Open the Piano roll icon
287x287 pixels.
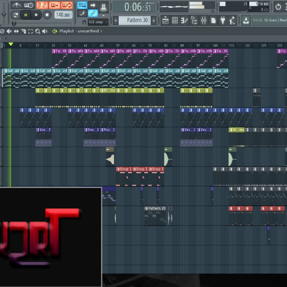184,20
